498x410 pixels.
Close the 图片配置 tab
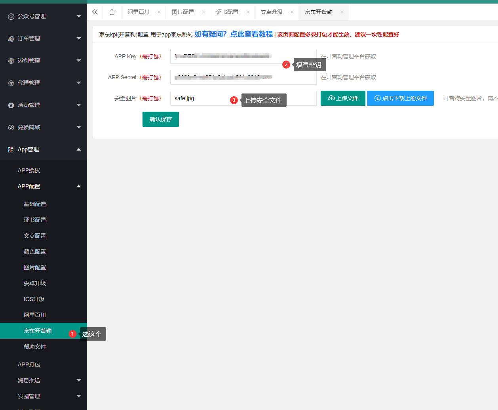[203, 12]
